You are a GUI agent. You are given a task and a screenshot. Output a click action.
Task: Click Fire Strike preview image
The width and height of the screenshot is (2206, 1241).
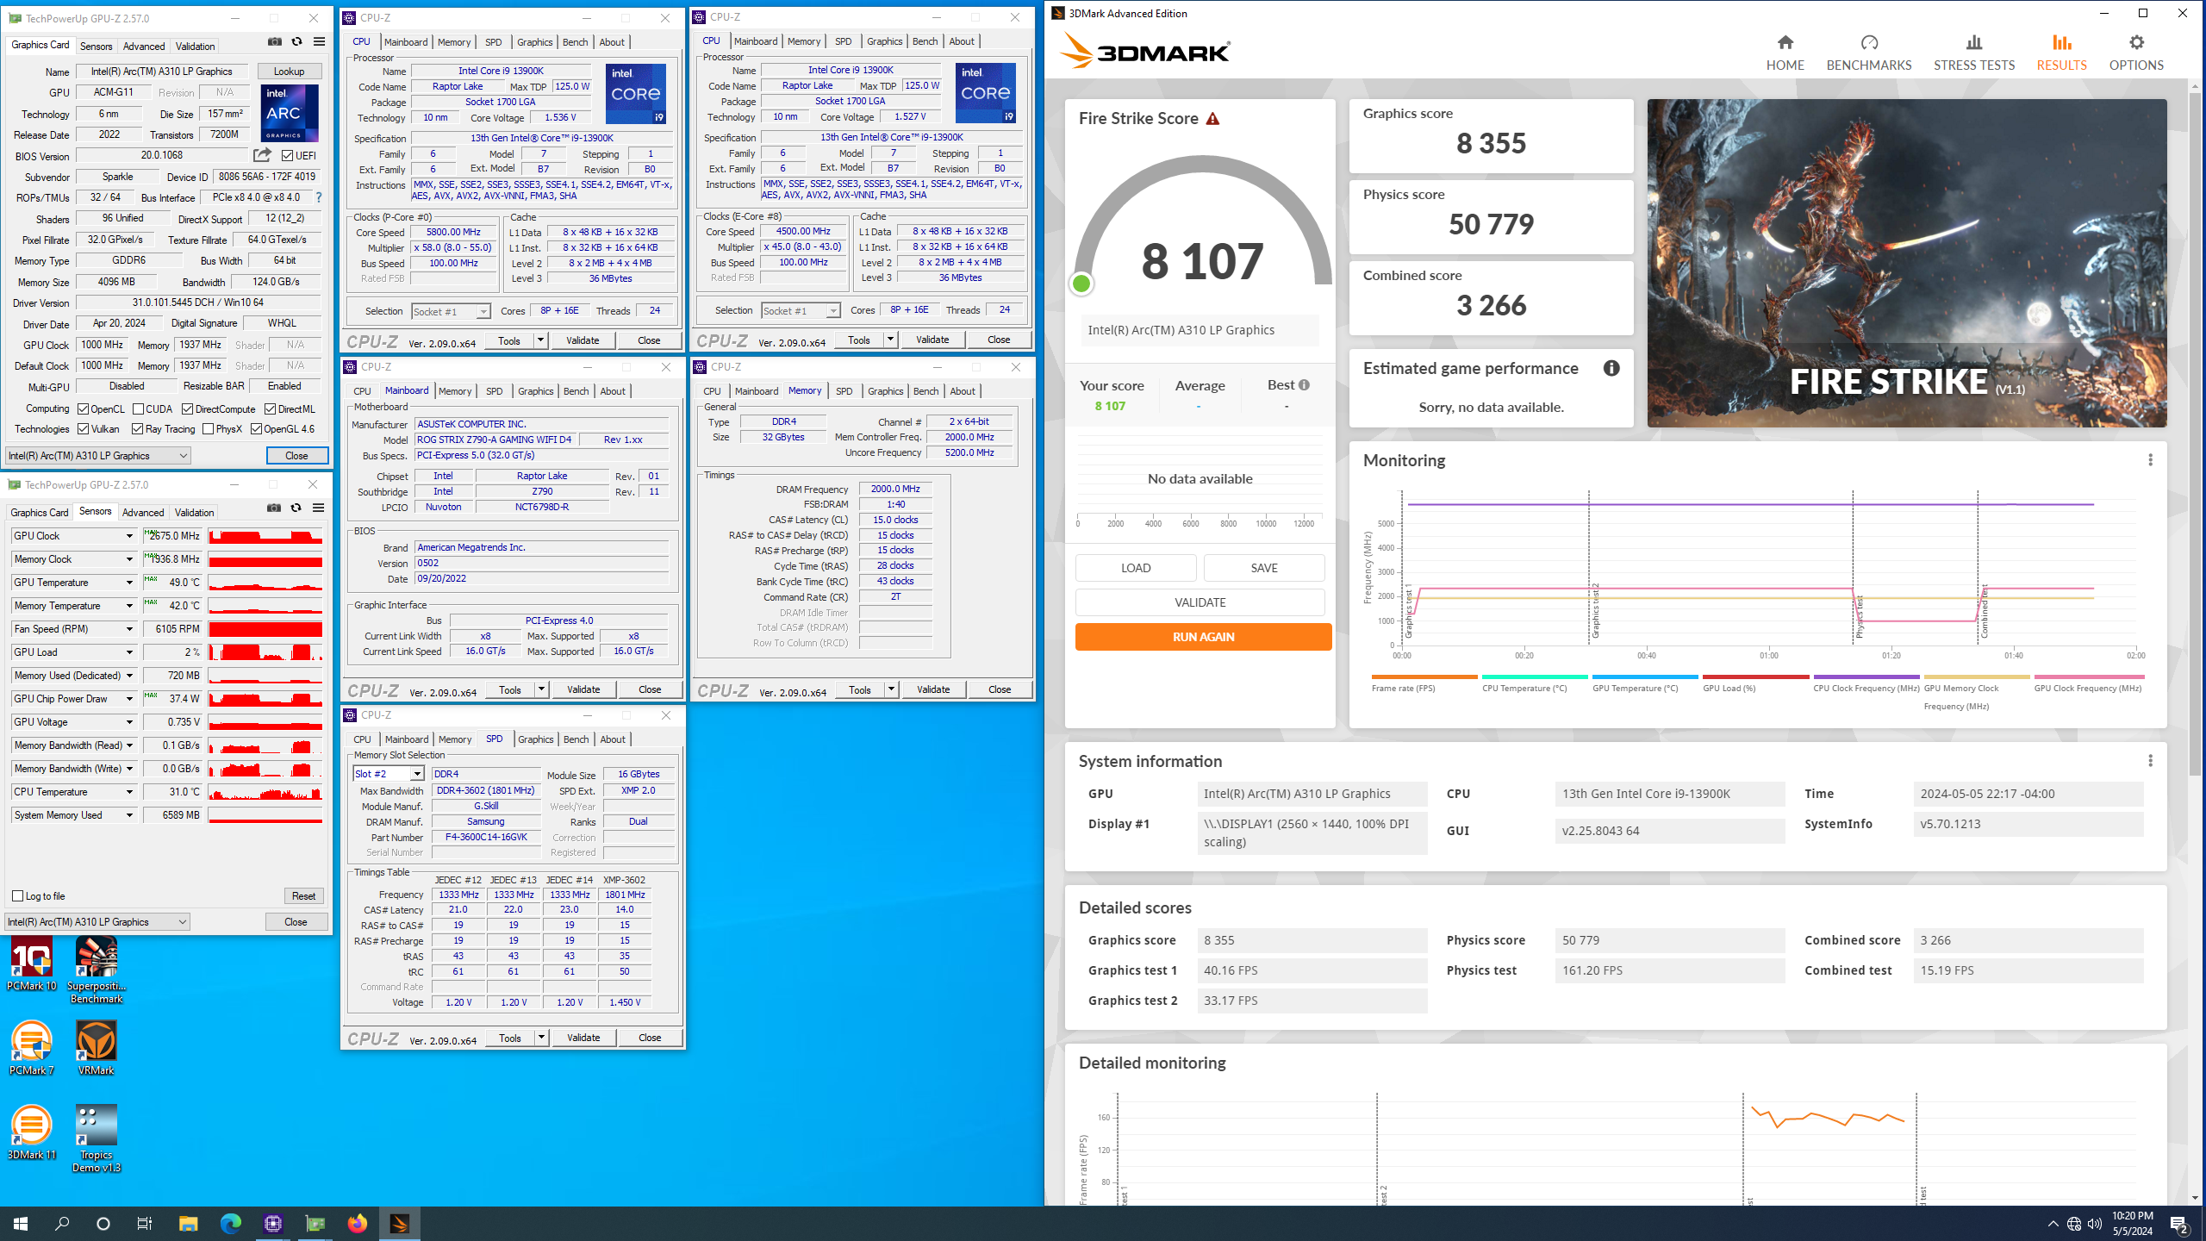(1906, 263)
